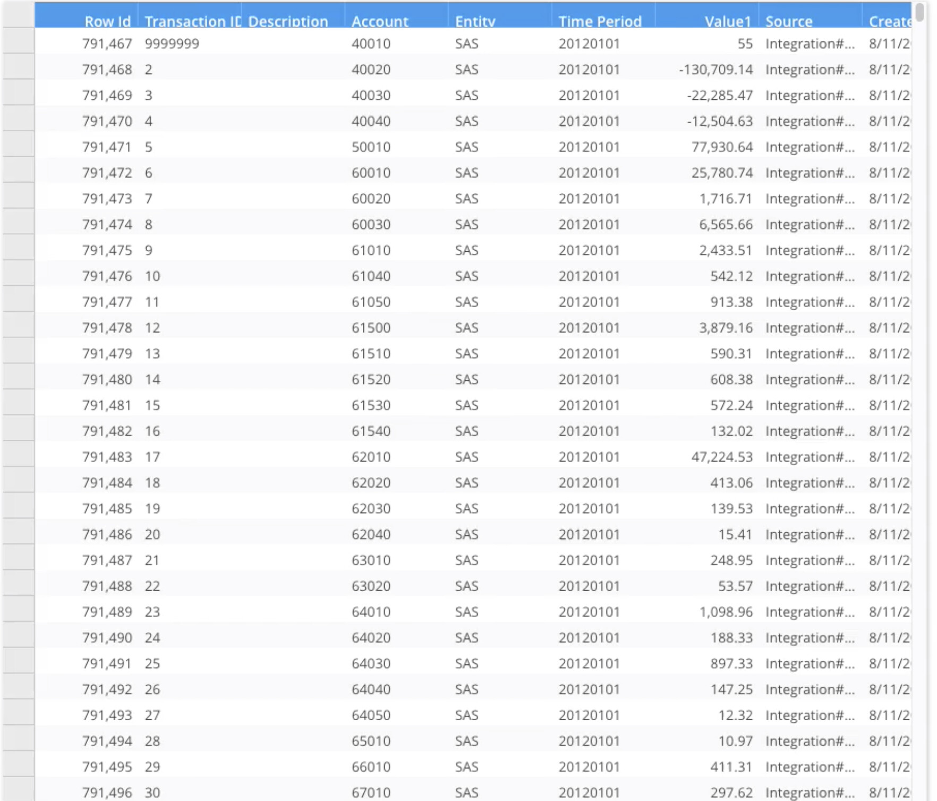This screenshot has width=937, height=801.
Task: Click account 64050 cell
Action: click(396, 715)
